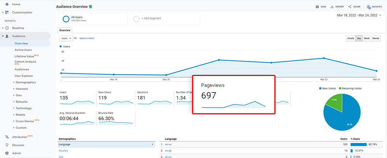Switch chart granularity to Week
The height and width of the screenshot is (158, 387).
tap(367, 38)
